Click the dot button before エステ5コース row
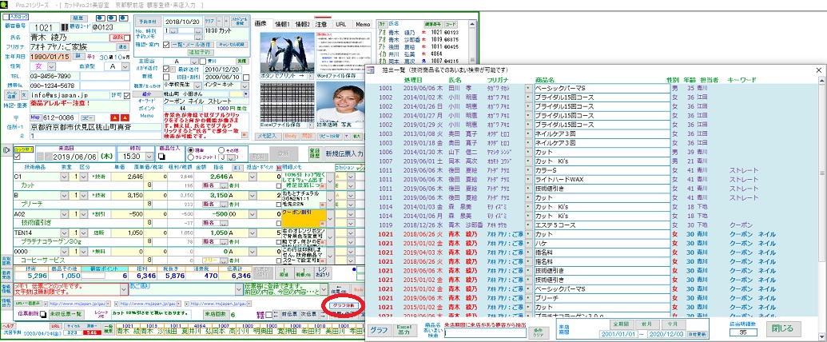Screen dimensions: 827x342 529,225
